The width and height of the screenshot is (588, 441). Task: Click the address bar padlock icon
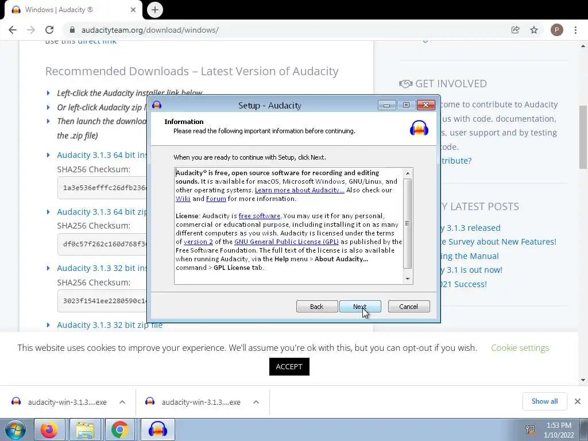point(72,30)
